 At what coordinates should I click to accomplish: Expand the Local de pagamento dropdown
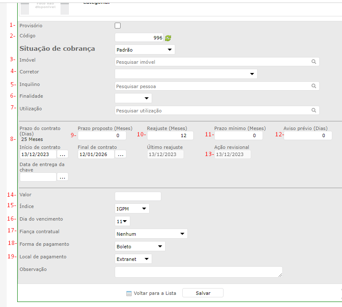pyautogui.click(x=133, y=259)
